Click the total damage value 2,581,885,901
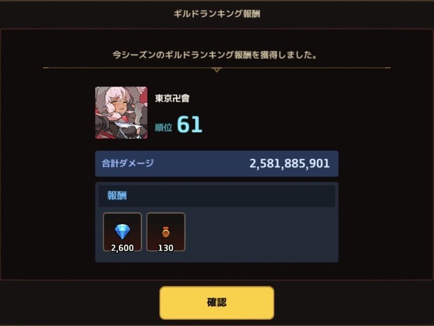The height and width of the screenshot is (326, 434). (x=290, y=164)
